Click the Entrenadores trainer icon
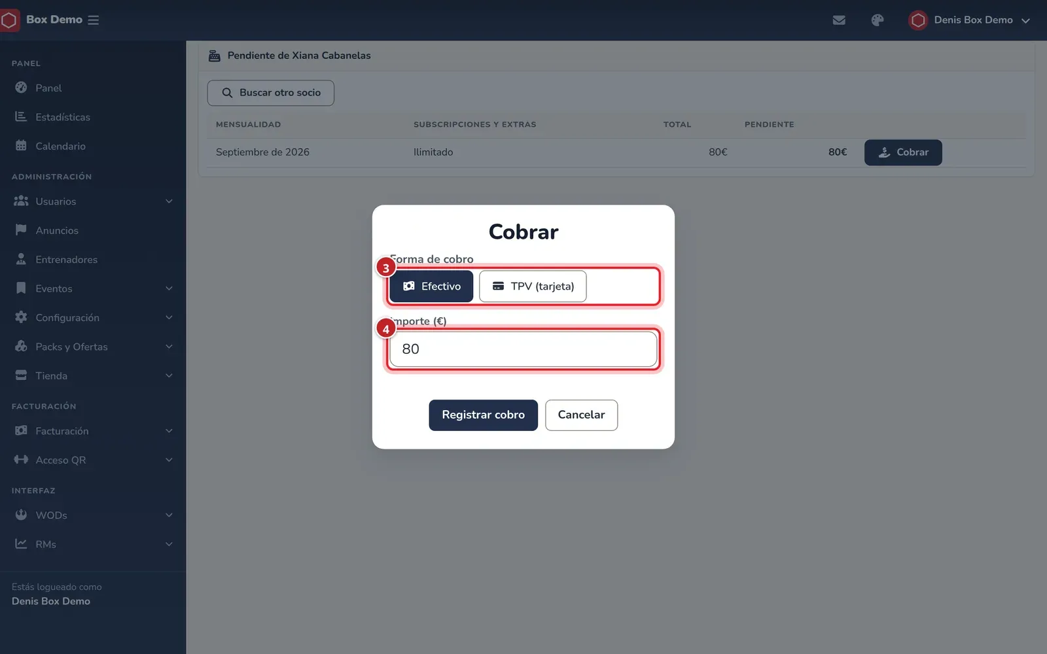Screen dimensions: 1047x654 [x=21, y=259]
